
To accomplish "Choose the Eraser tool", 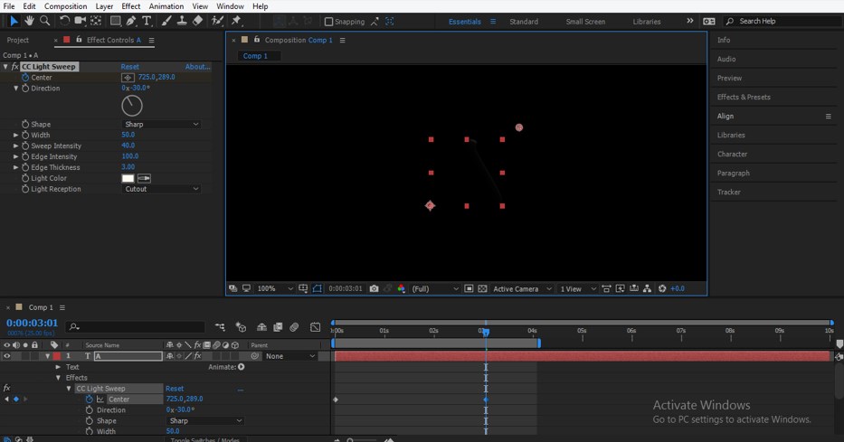I will coord(197,21).
